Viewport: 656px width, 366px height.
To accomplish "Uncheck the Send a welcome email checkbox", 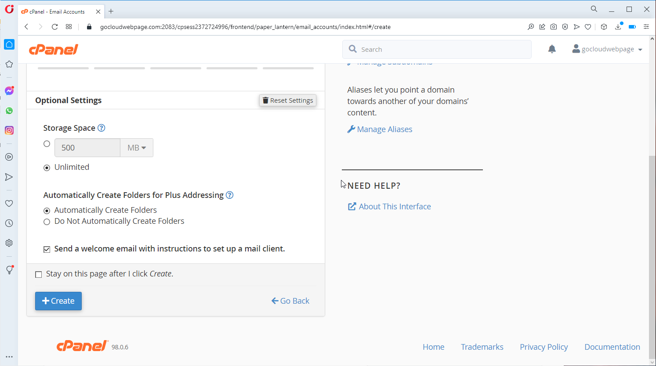I will [47, 249].
